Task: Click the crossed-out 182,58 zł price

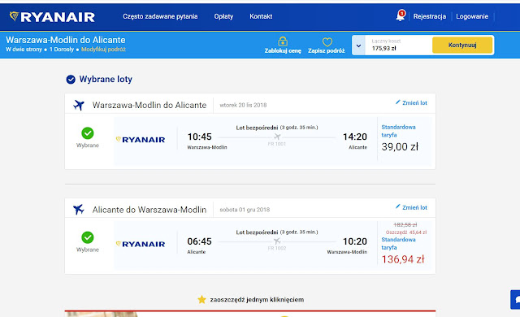Action: [x=405, y=225]
